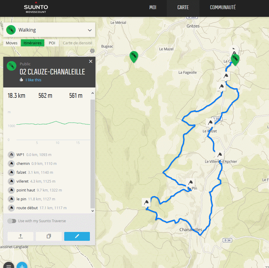269x268 pixels.
Task: Close the route details panel
Action: 90,61
